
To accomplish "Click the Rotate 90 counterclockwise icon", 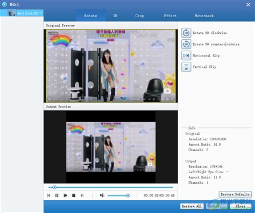I will coord(186,44).
